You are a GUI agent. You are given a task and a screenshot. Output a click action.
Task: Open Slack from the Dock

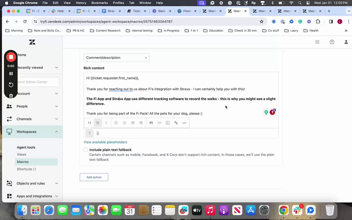297,210
